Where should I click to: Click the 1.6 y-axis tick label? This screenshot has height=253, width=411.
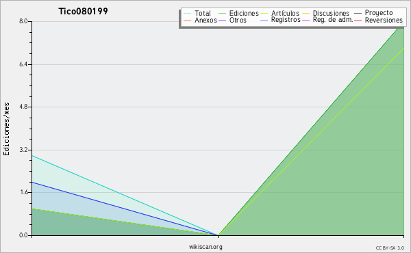pos(23,192)
